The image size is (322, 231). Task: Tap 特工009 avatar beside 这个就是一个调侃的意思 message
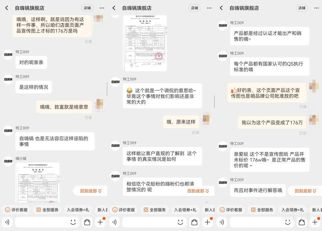(x=116, y=82)
